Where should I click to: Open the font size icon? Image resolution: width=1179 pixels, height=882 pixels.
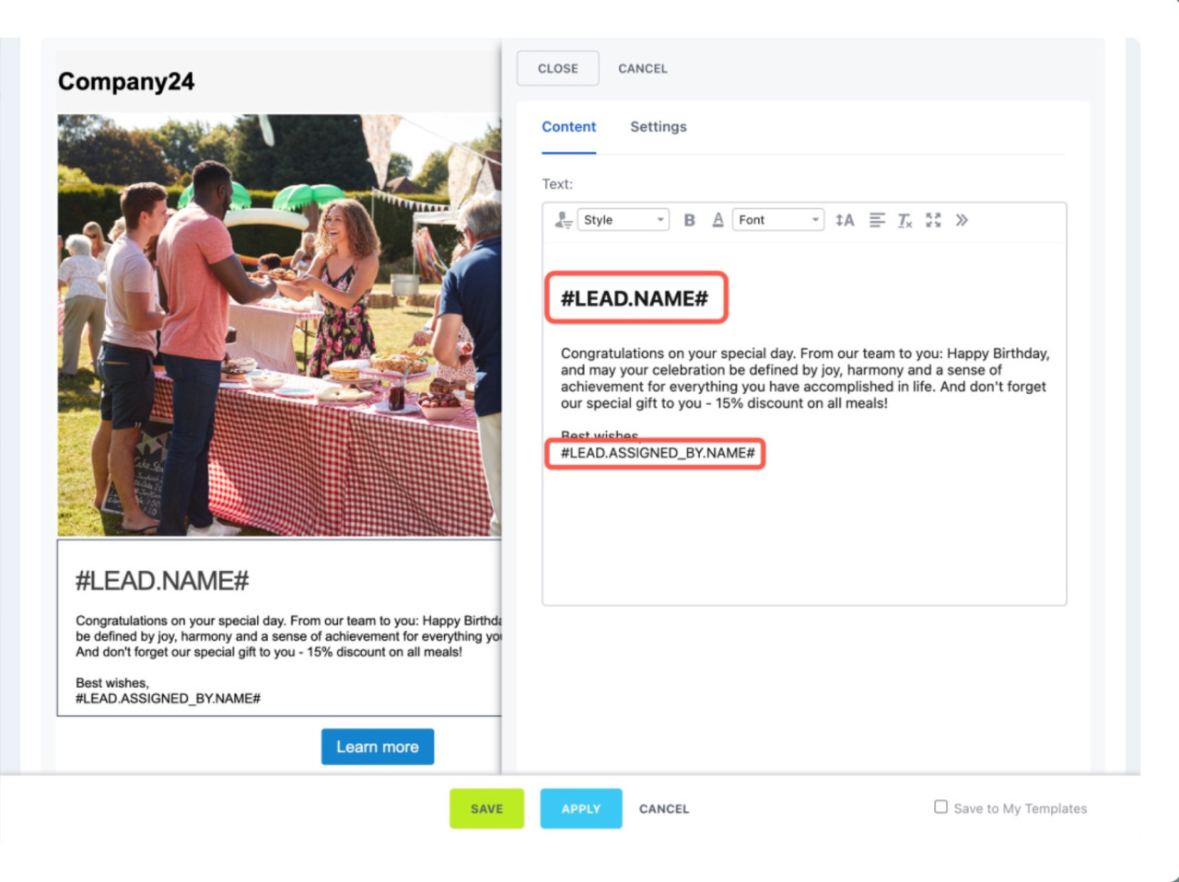[x=845, y=220]
